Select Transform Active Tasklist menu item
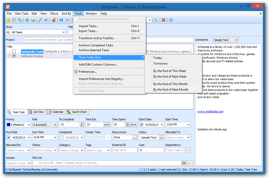Screen dimensions: 270x179 pyautogui.click(x=109, y=38)
